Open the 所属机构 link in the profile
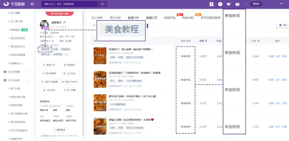Screen dimensions: 289x141 point(54,45)
